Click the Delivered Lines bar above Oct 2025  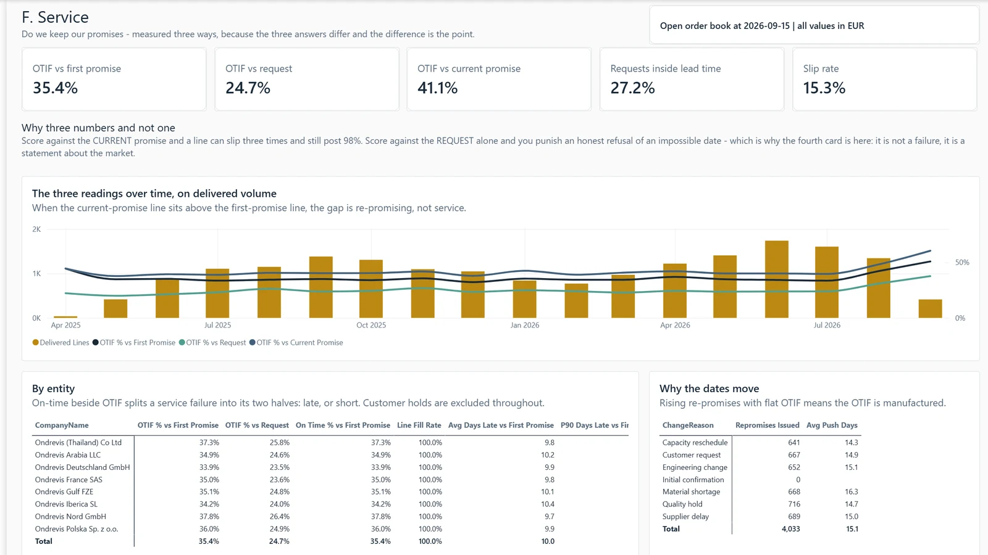(x=371, y=289)
